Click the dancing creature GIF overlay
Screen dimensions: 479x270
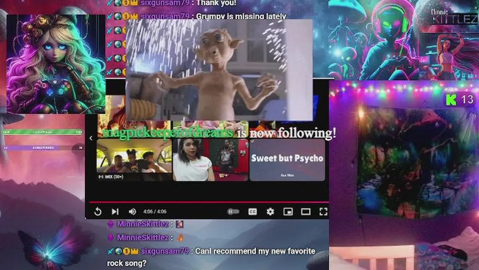click(x=219, y=70)
